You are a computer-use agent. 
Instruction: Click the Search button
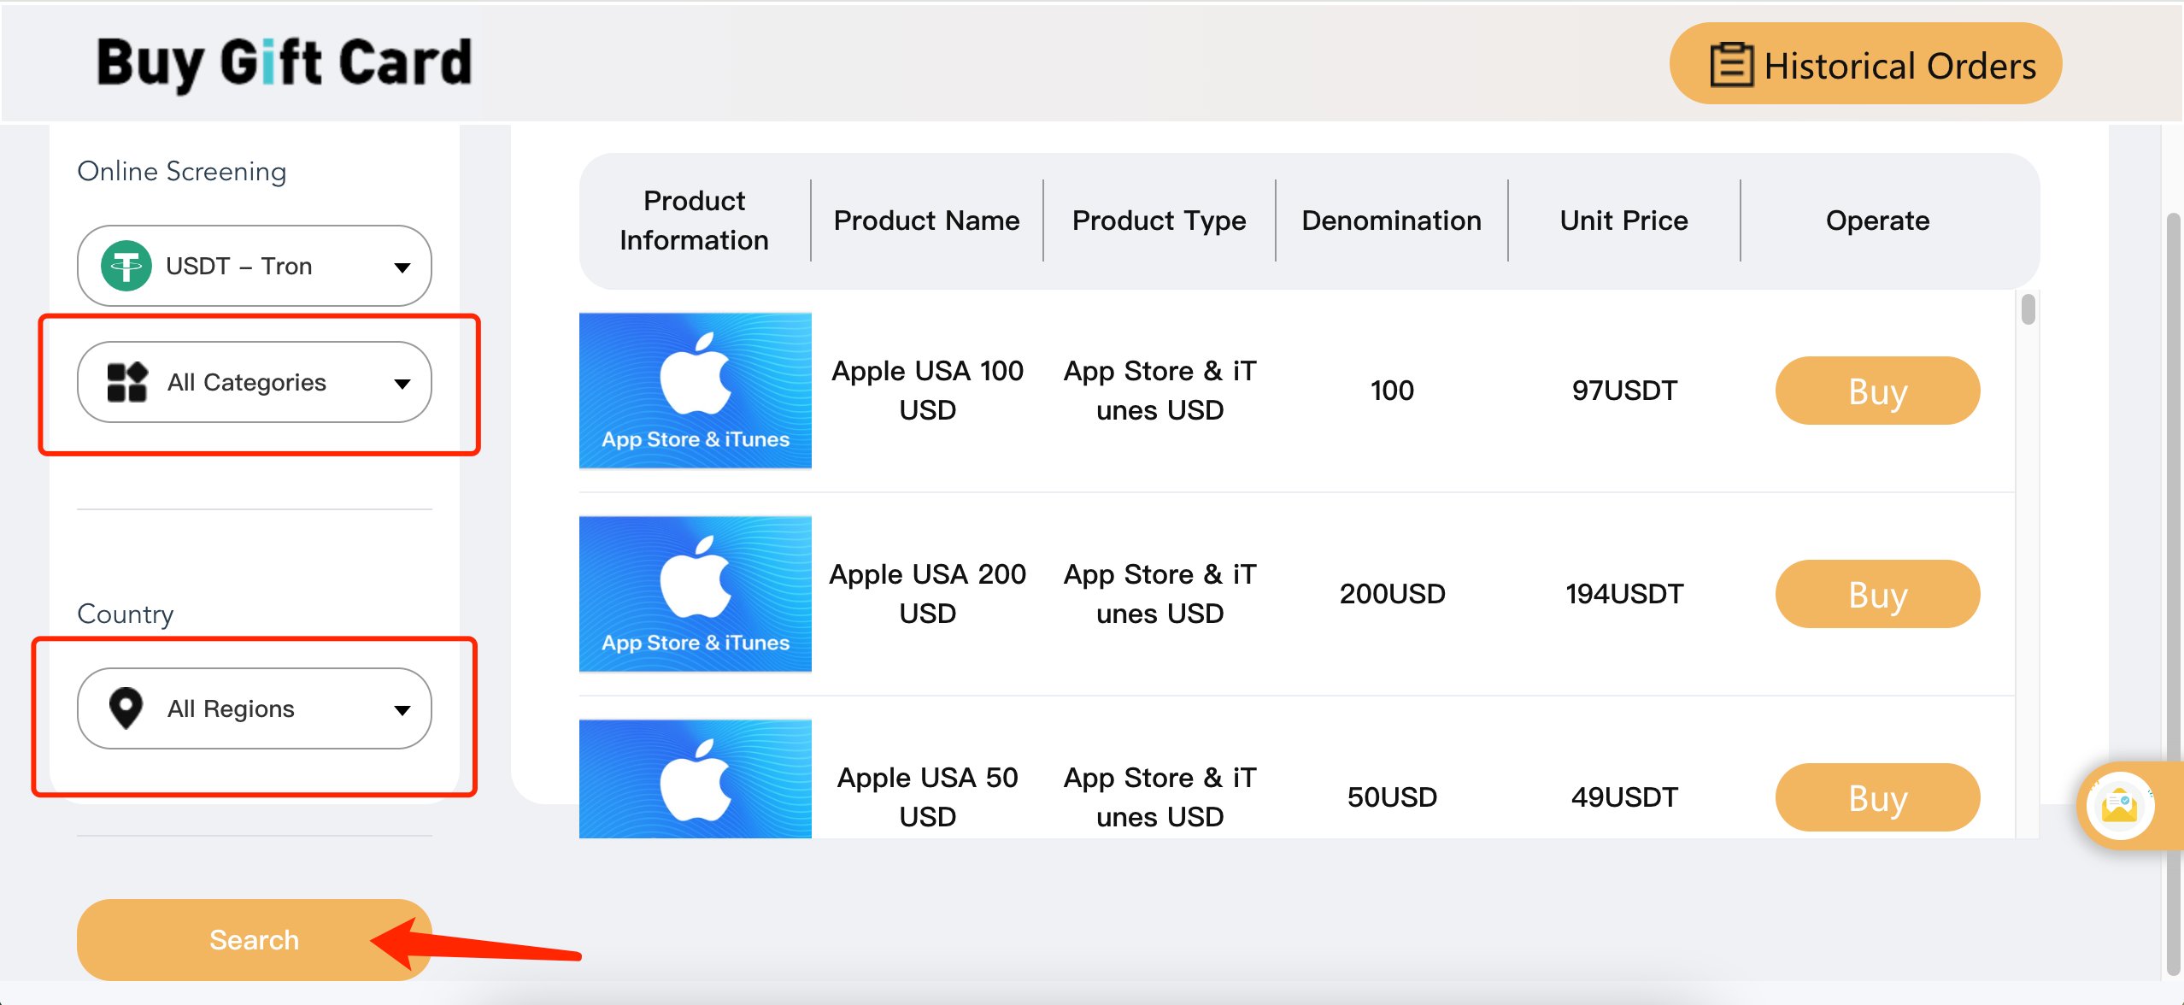(255, 939)
